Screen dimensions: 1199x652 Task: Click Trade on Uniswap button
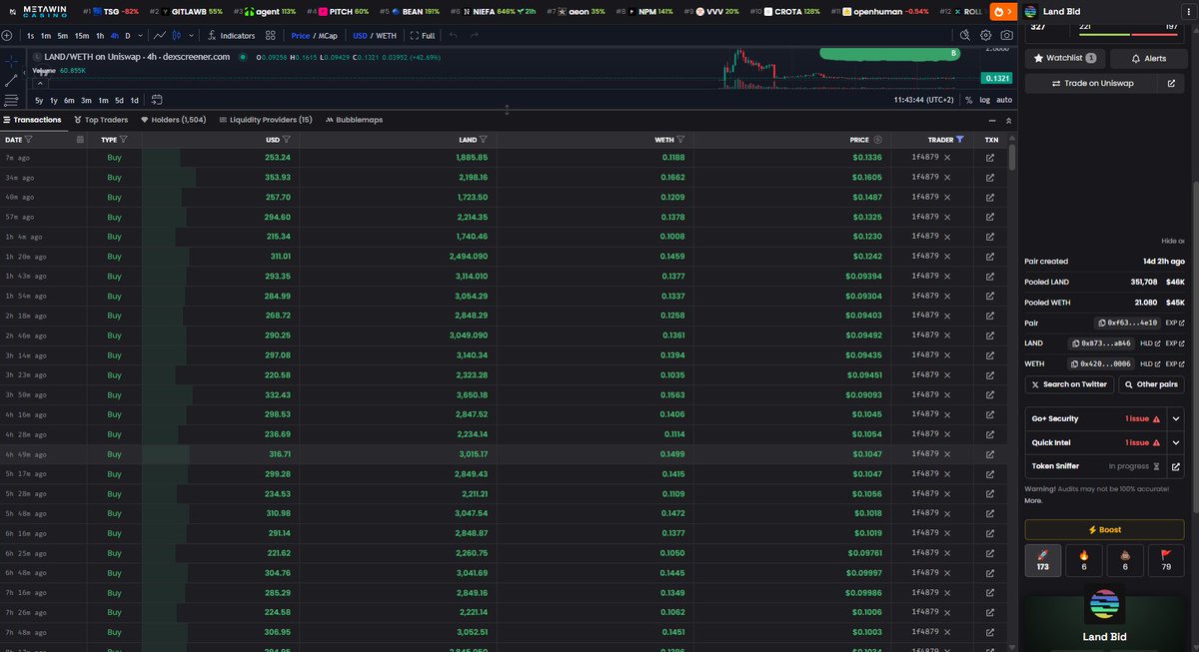(1091, 84)
